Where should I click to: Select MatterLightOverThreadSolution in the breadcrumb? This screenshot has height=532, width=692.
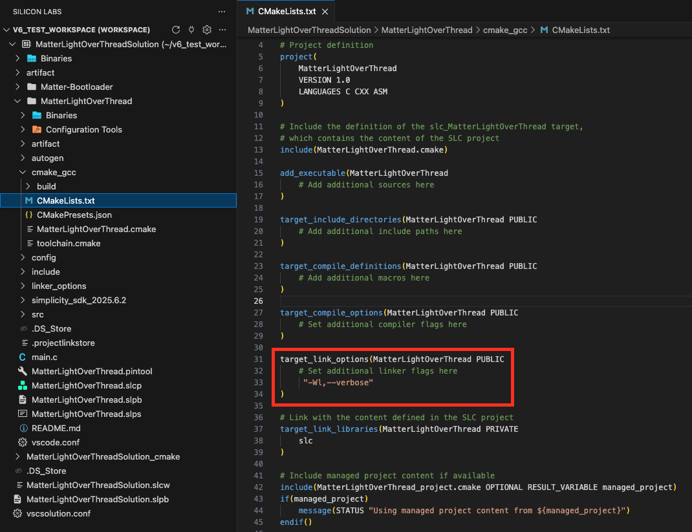309,30
